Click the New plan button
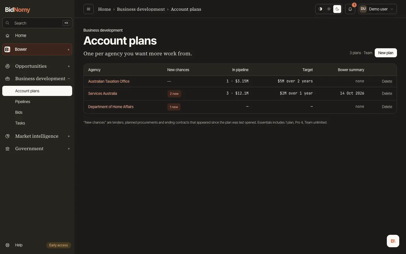 (386, 53)
